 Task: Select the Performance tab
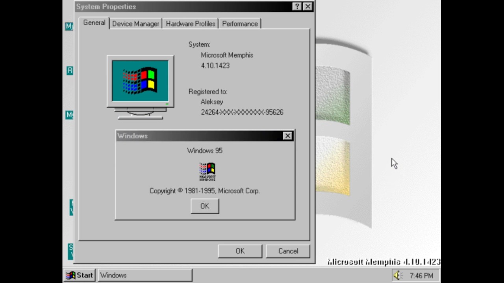240,24
